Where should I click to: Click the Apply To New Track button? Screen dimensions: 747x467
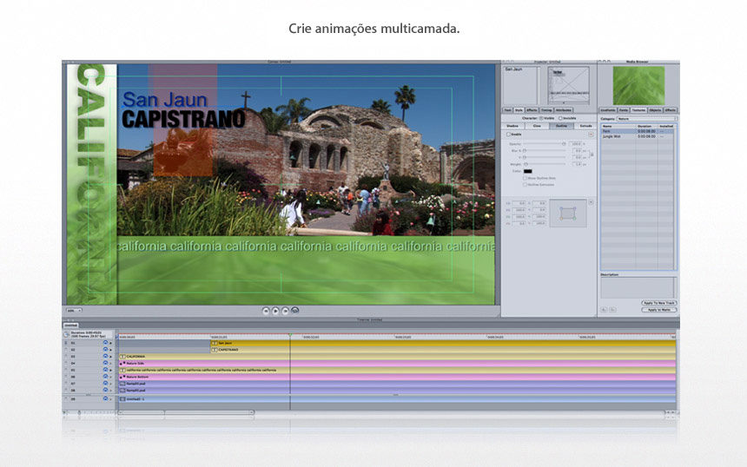coord(659,302)
